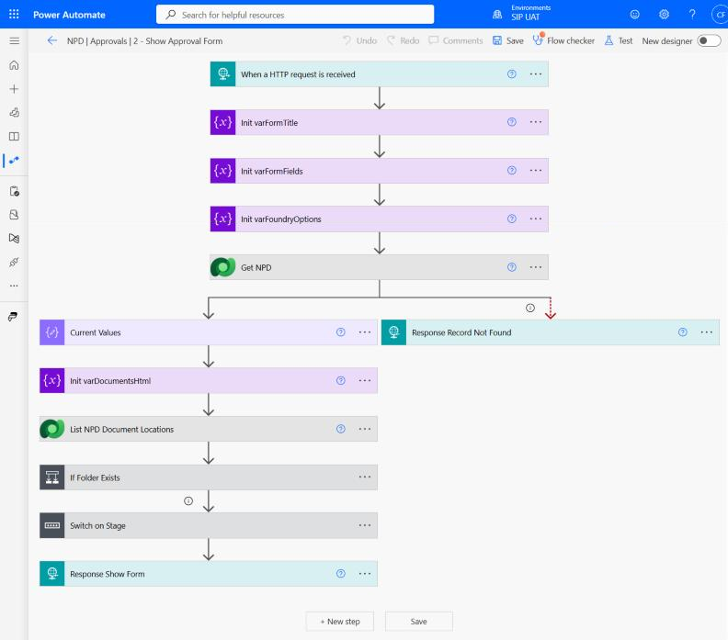
Task: Open ellipsis menu of Response Show Form
Action: (x=365, y=574)
